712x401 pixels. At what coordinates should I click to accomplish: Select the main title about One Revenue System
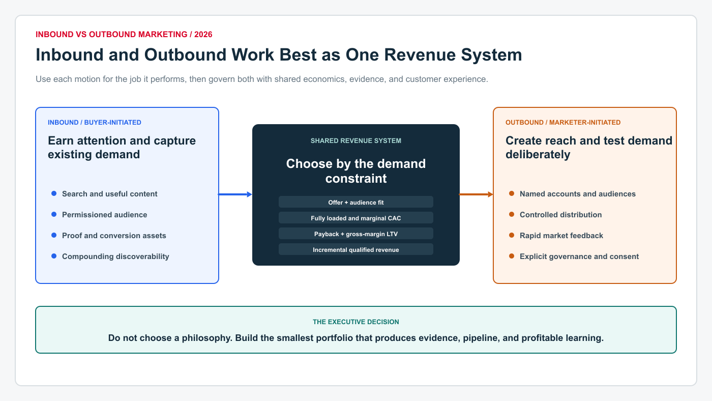279,54
